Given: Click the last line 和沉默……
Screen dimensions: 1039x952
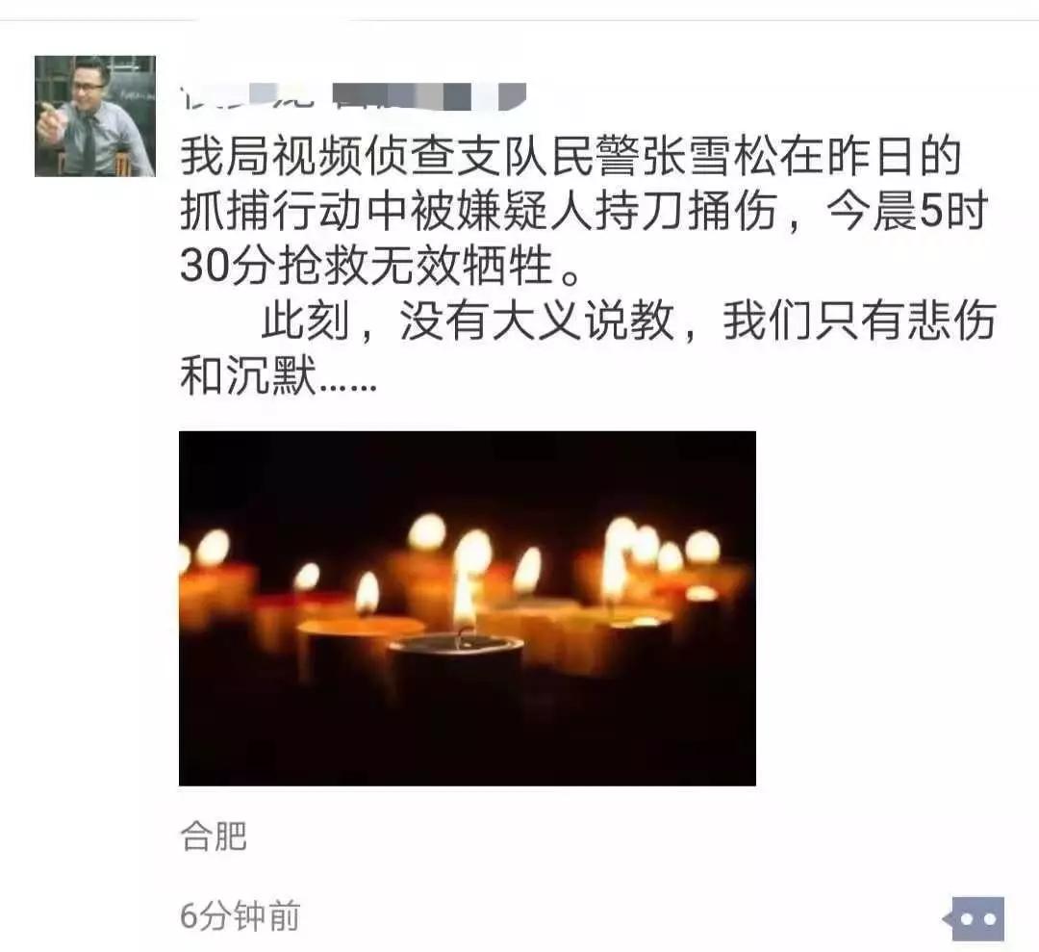Looking at the screenshot, I should (x=278, y=376).
